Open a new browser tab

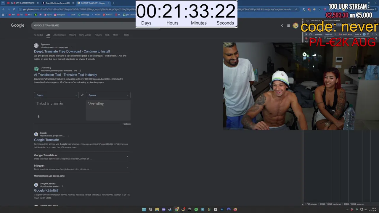(x=113, y=3)
